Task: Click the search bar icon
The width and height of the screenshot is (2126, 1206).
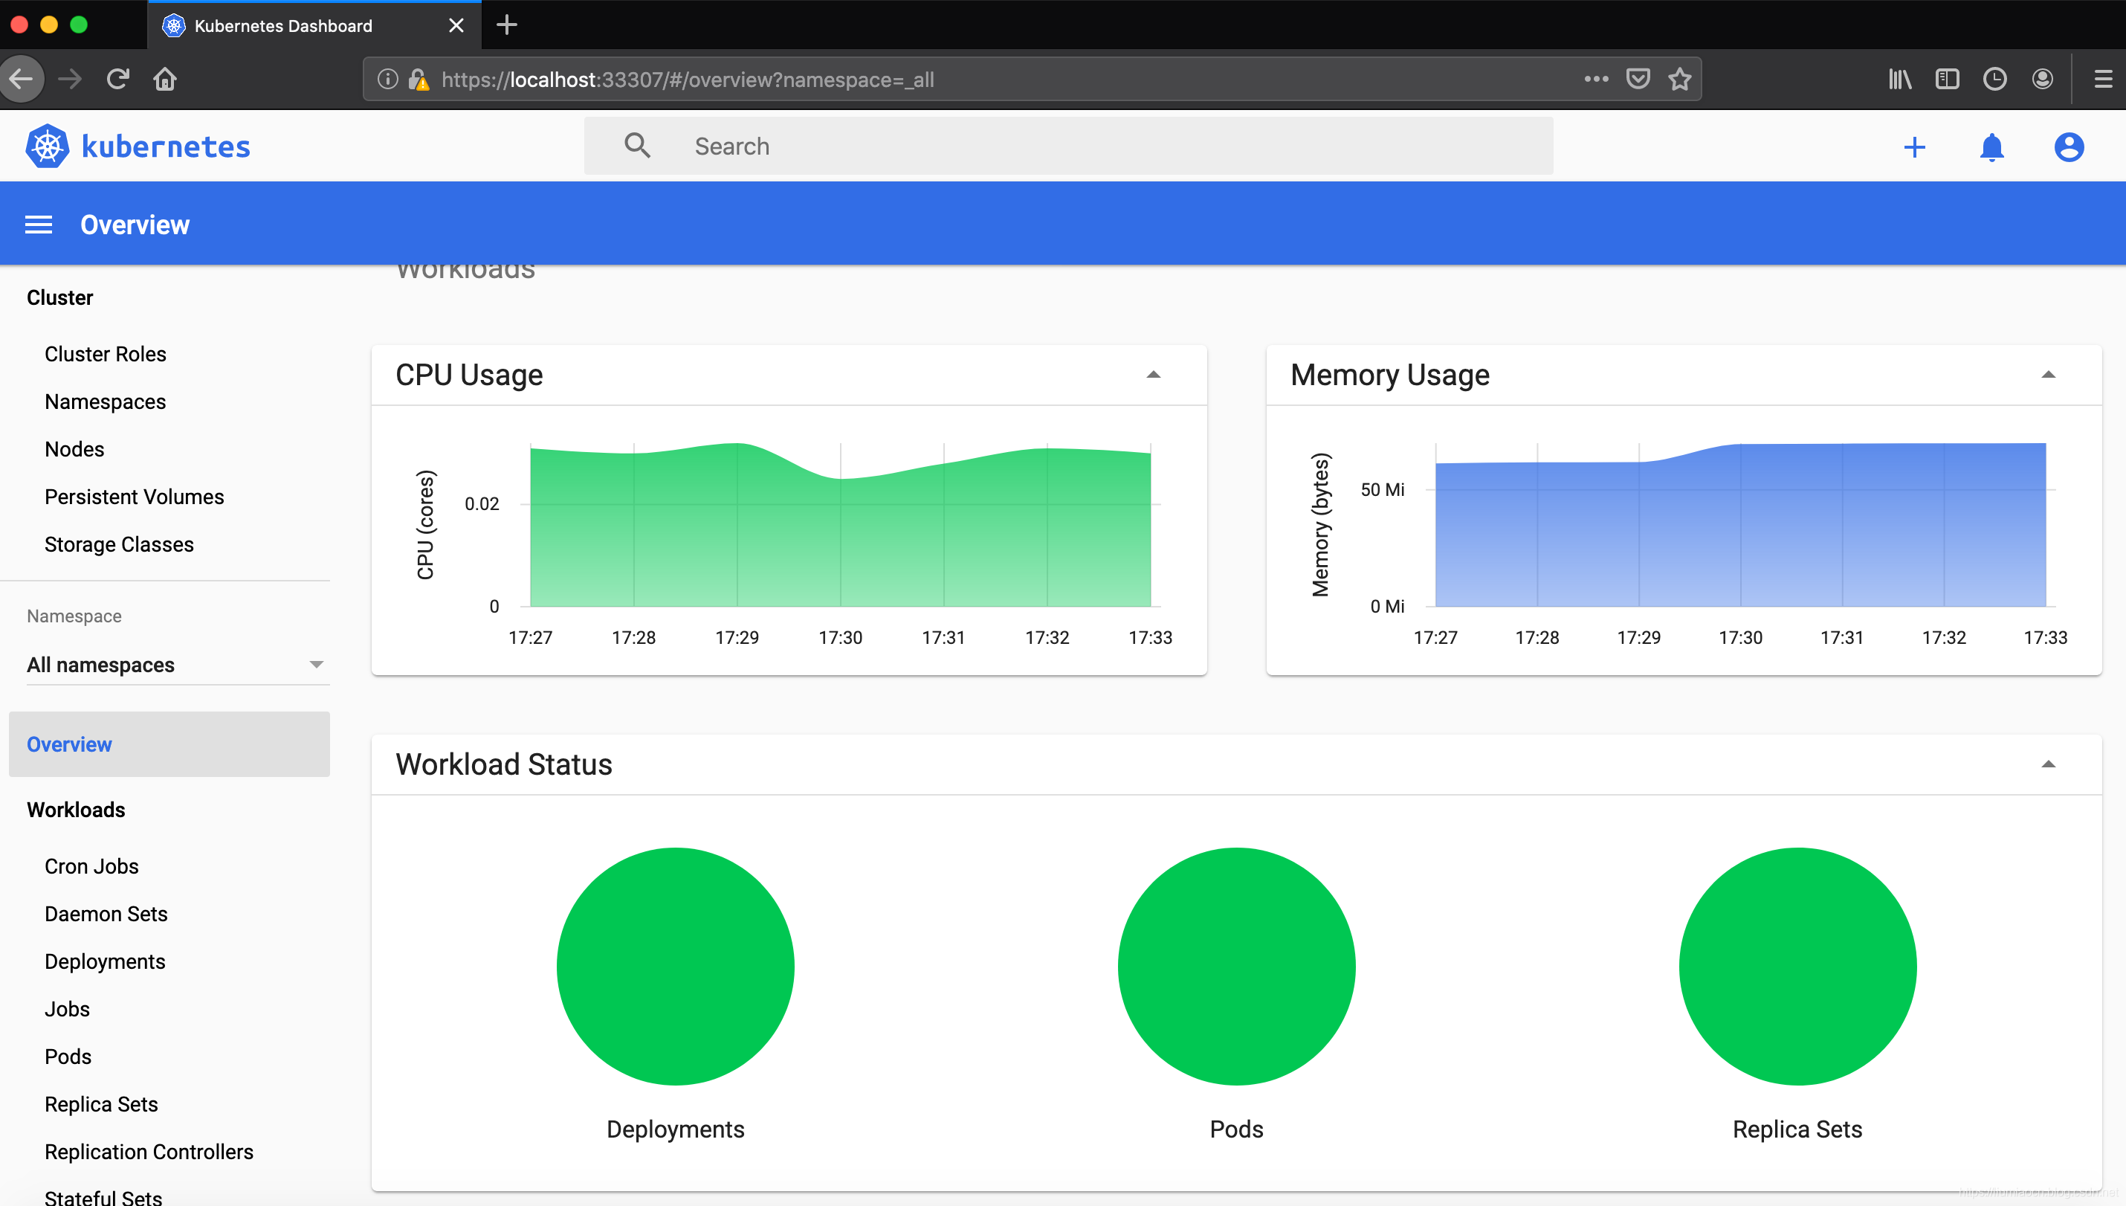Action: point(638,146)
